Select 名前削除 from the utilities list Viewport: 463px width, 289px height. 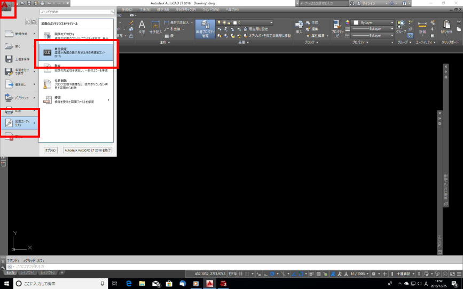[76, 84]
